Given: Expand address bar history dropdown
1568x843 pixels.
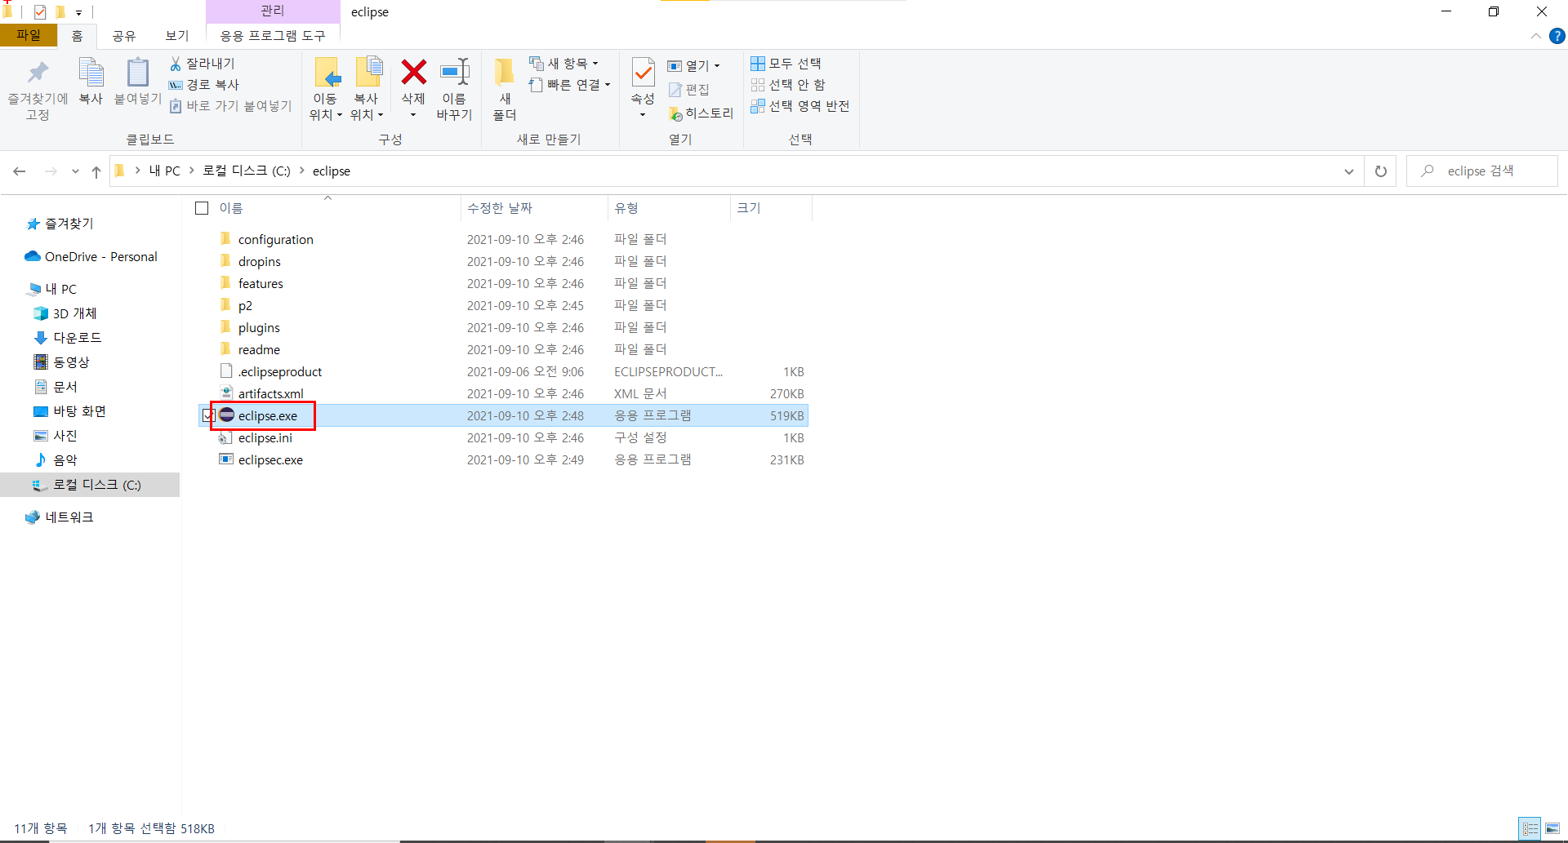Looking at the screenshot, I should (1348, 171).
